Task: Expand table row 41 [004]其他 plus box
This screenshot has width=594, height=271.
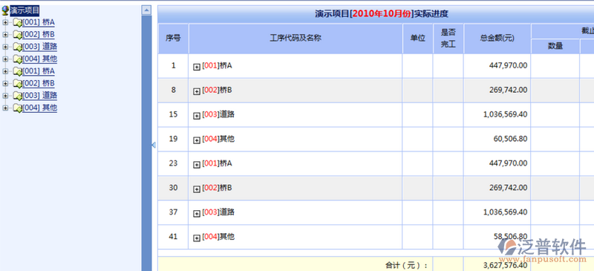Action: coord(197,238)
